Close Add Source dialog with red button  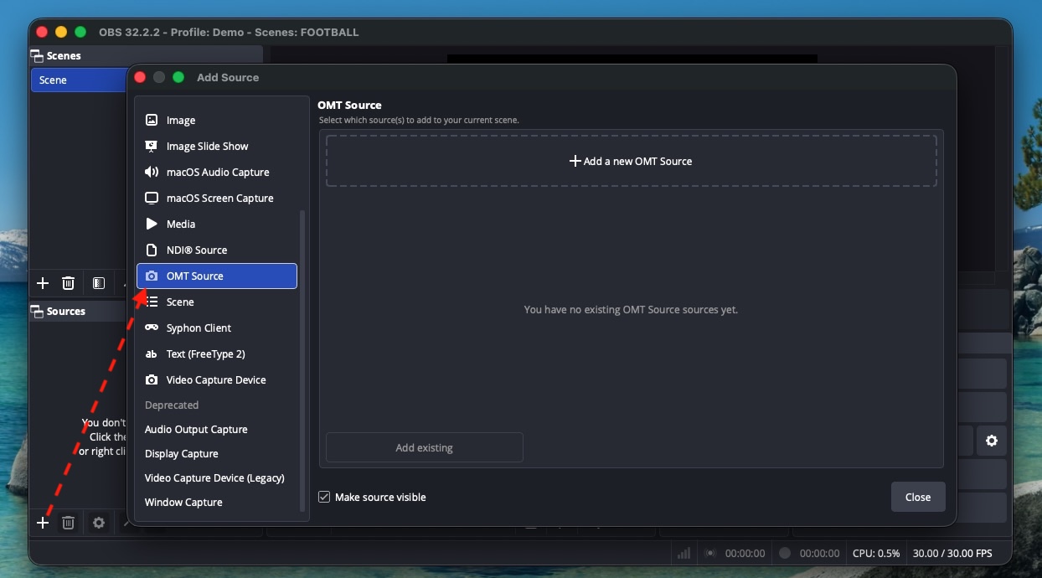click(x=140, y=77)
